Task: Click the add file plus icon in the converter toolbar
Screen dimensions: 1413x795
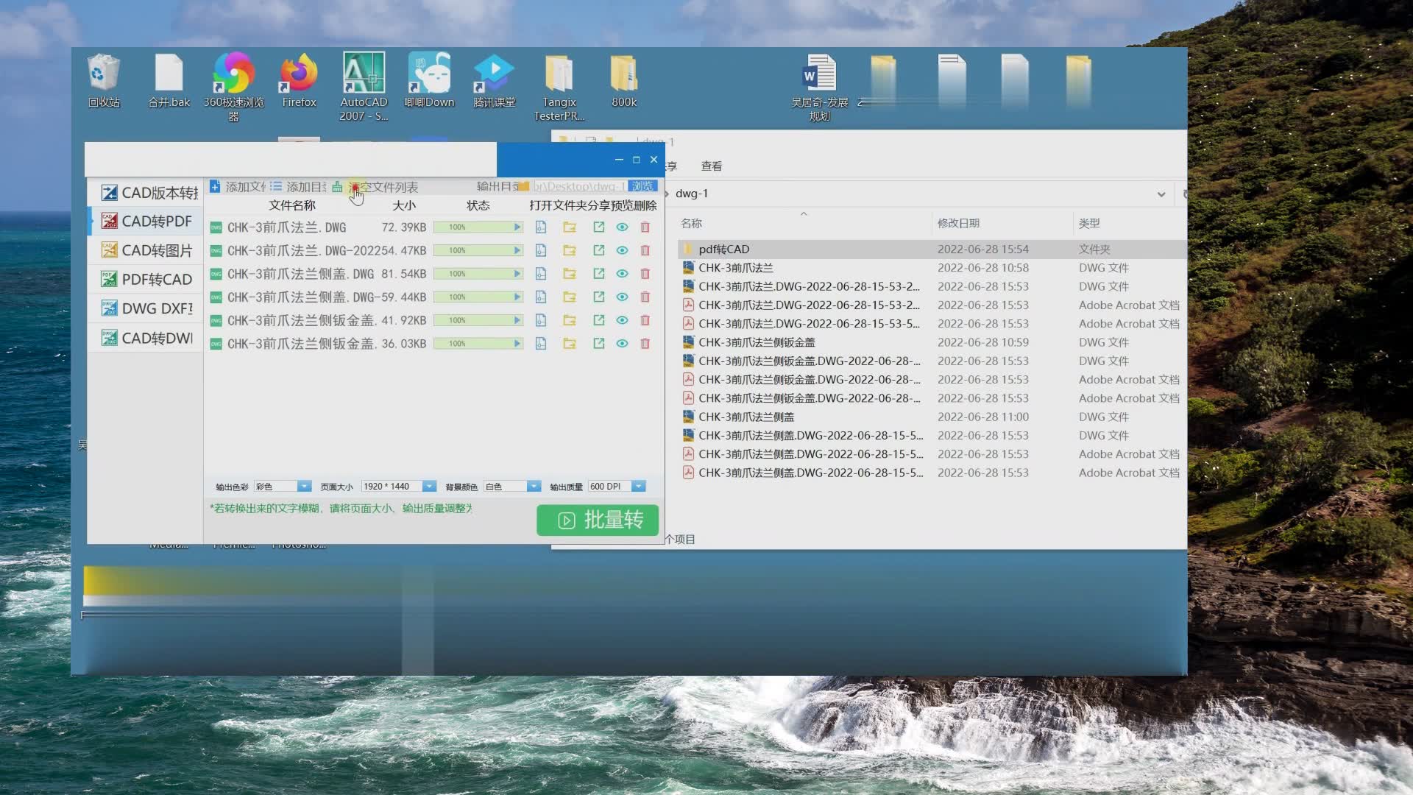Action: (x=215, y=187)
